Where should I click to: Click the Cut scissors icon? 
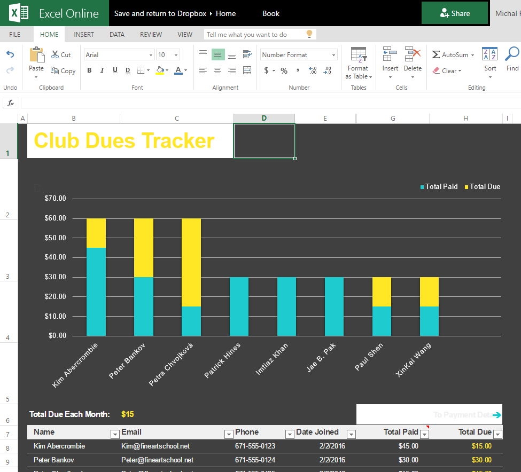tap(56, 54)
